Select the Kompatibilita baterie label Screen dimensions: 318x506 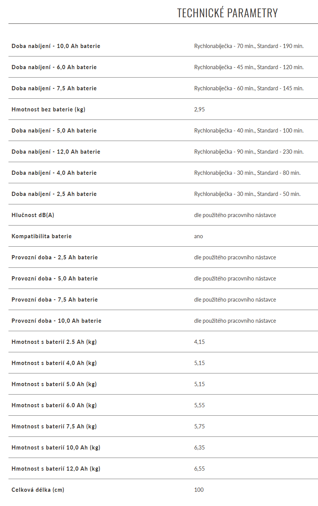(42, 236)
